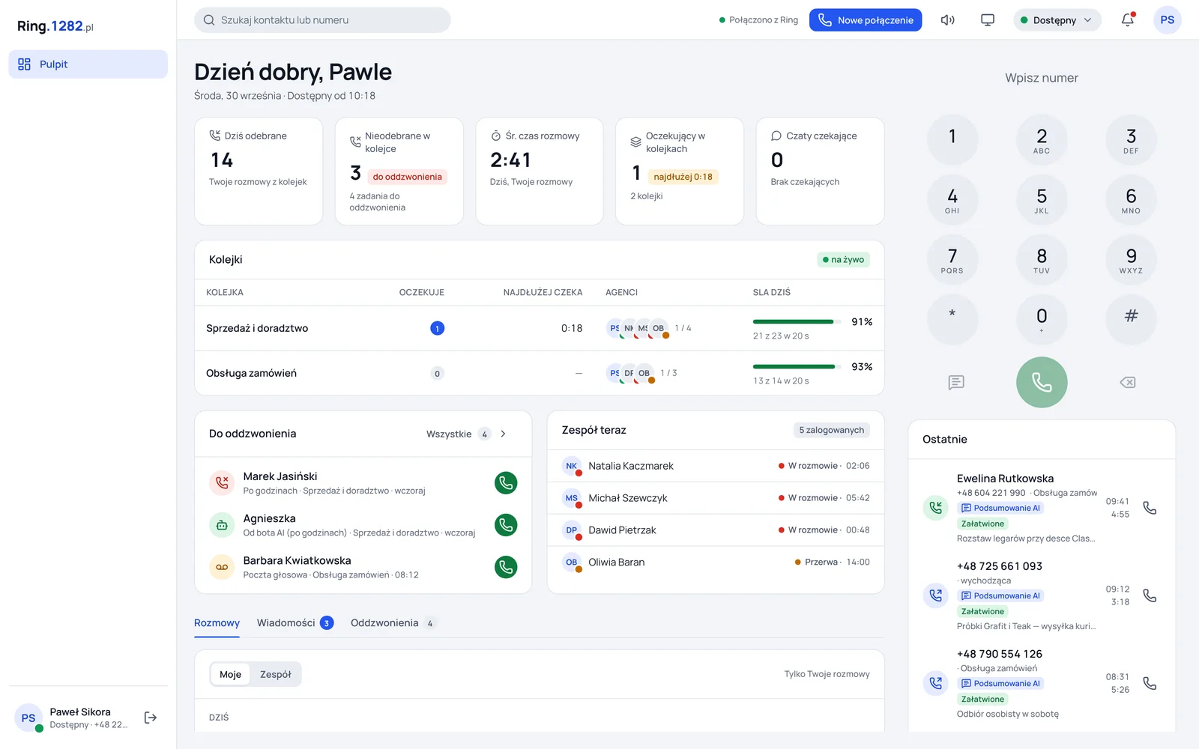Select Oliwia Baran in team list
Screen dimensions: 1199x749
pyautogui.click(x=716, y=562)
